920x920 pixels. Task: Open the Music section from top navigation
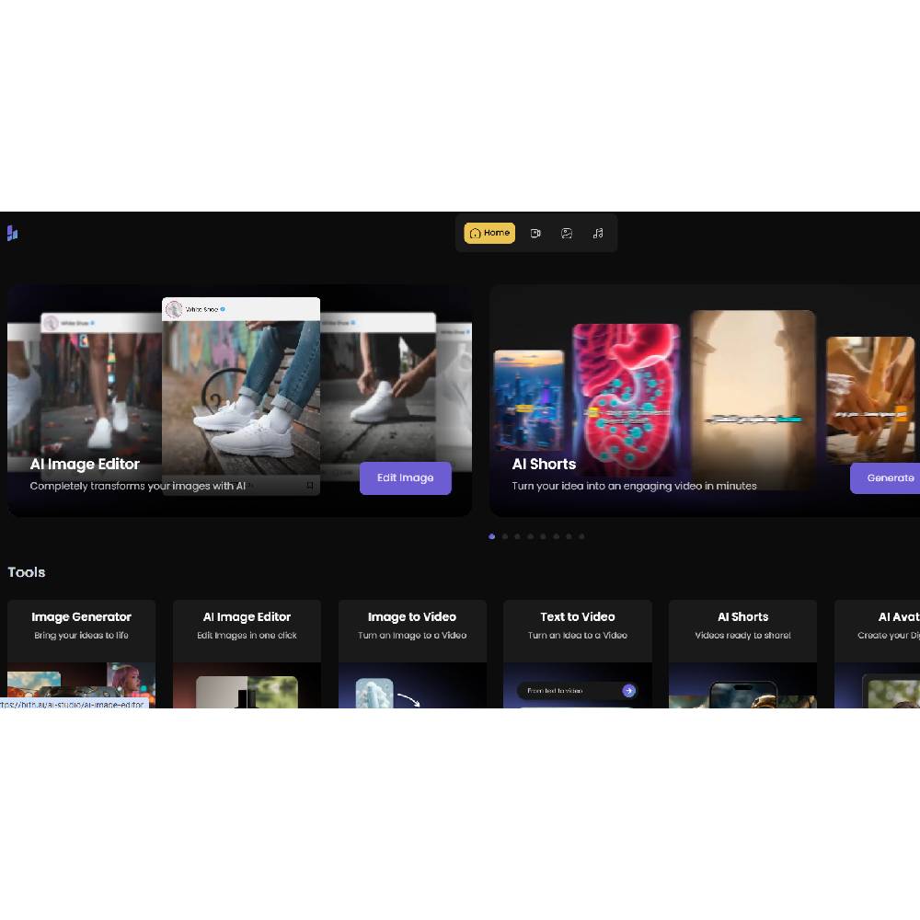(x=598, y=233)
